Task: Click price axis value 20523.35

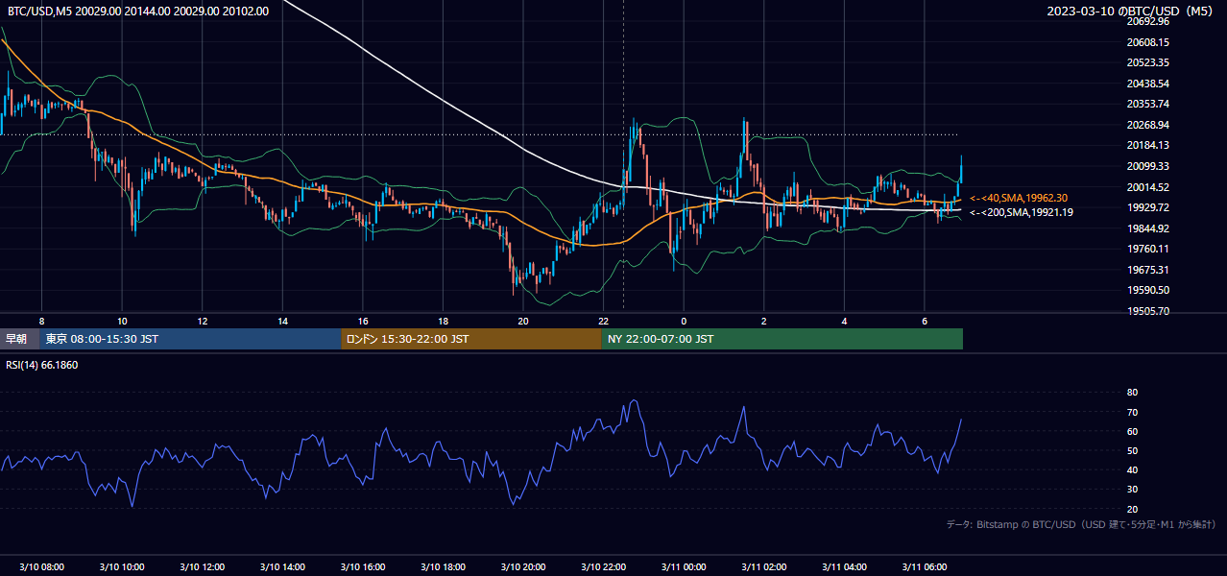Action: click(x=1148, y=63)
